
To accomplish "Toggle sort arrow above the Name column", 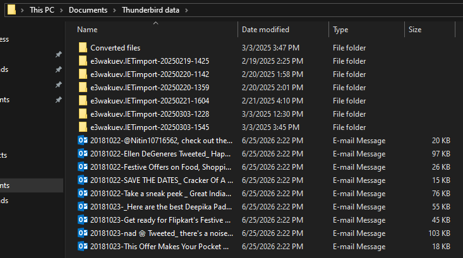I will pyautogui.click(x=155, y=23).
